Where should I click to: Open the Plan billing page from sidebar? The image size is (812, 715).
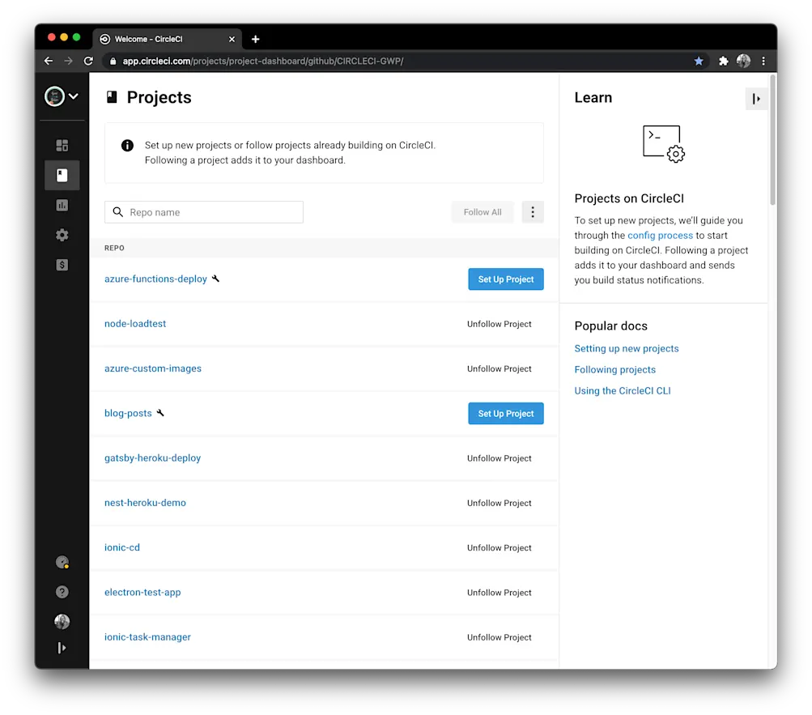(x=62, y=265)
